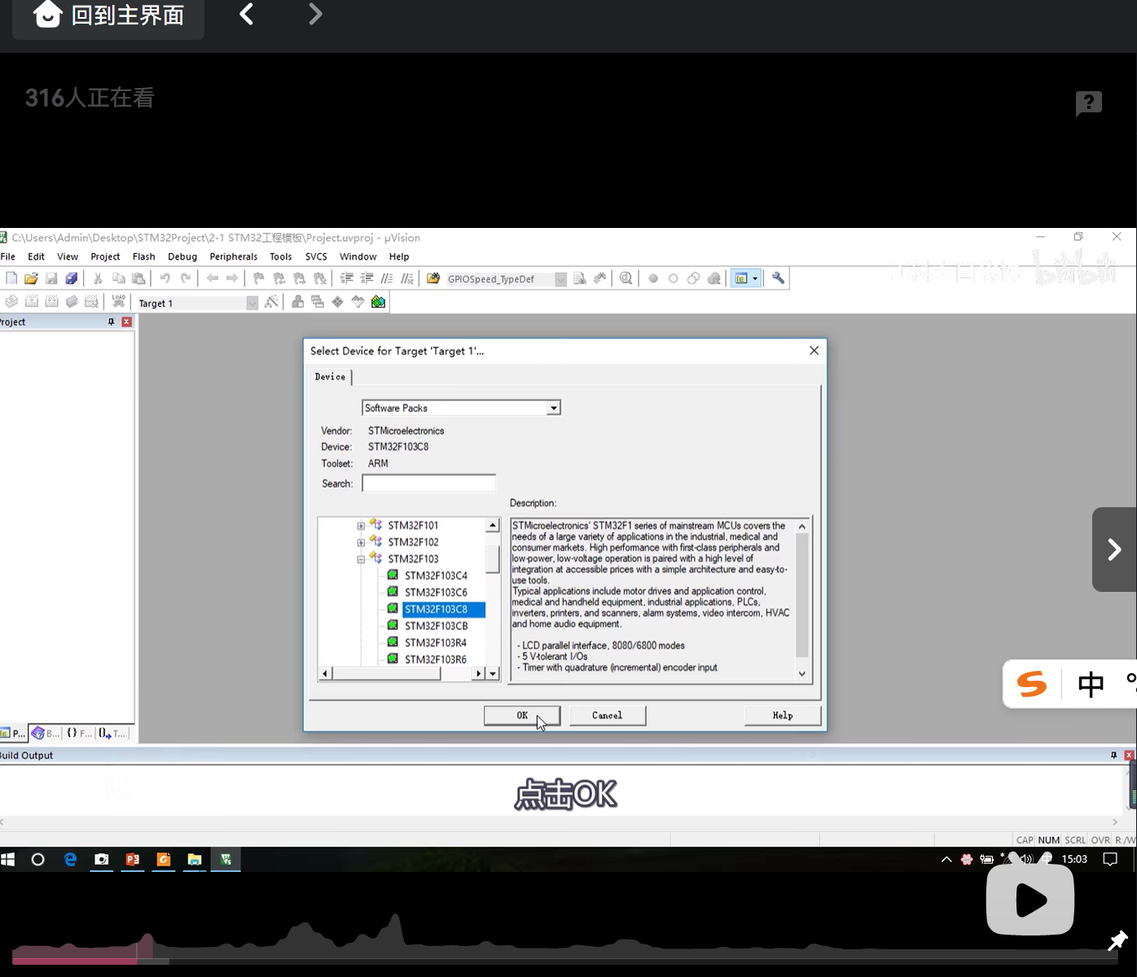Select the Device tab in dialog
The width and height of the screenshot is (1137, 977).
330,377
